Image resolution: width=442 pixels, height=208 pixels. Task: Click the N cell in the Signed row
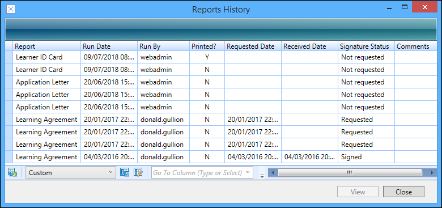click(x=207, y=157)
